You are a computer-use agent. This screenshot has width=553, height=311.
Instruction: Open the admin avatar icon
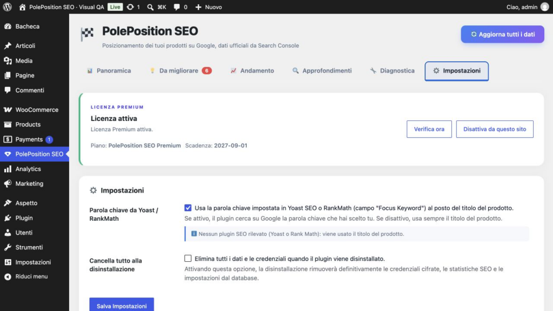[545, 7]
